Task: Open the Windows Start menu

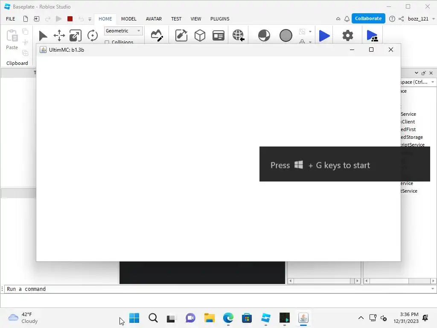Action: [134, 318]
